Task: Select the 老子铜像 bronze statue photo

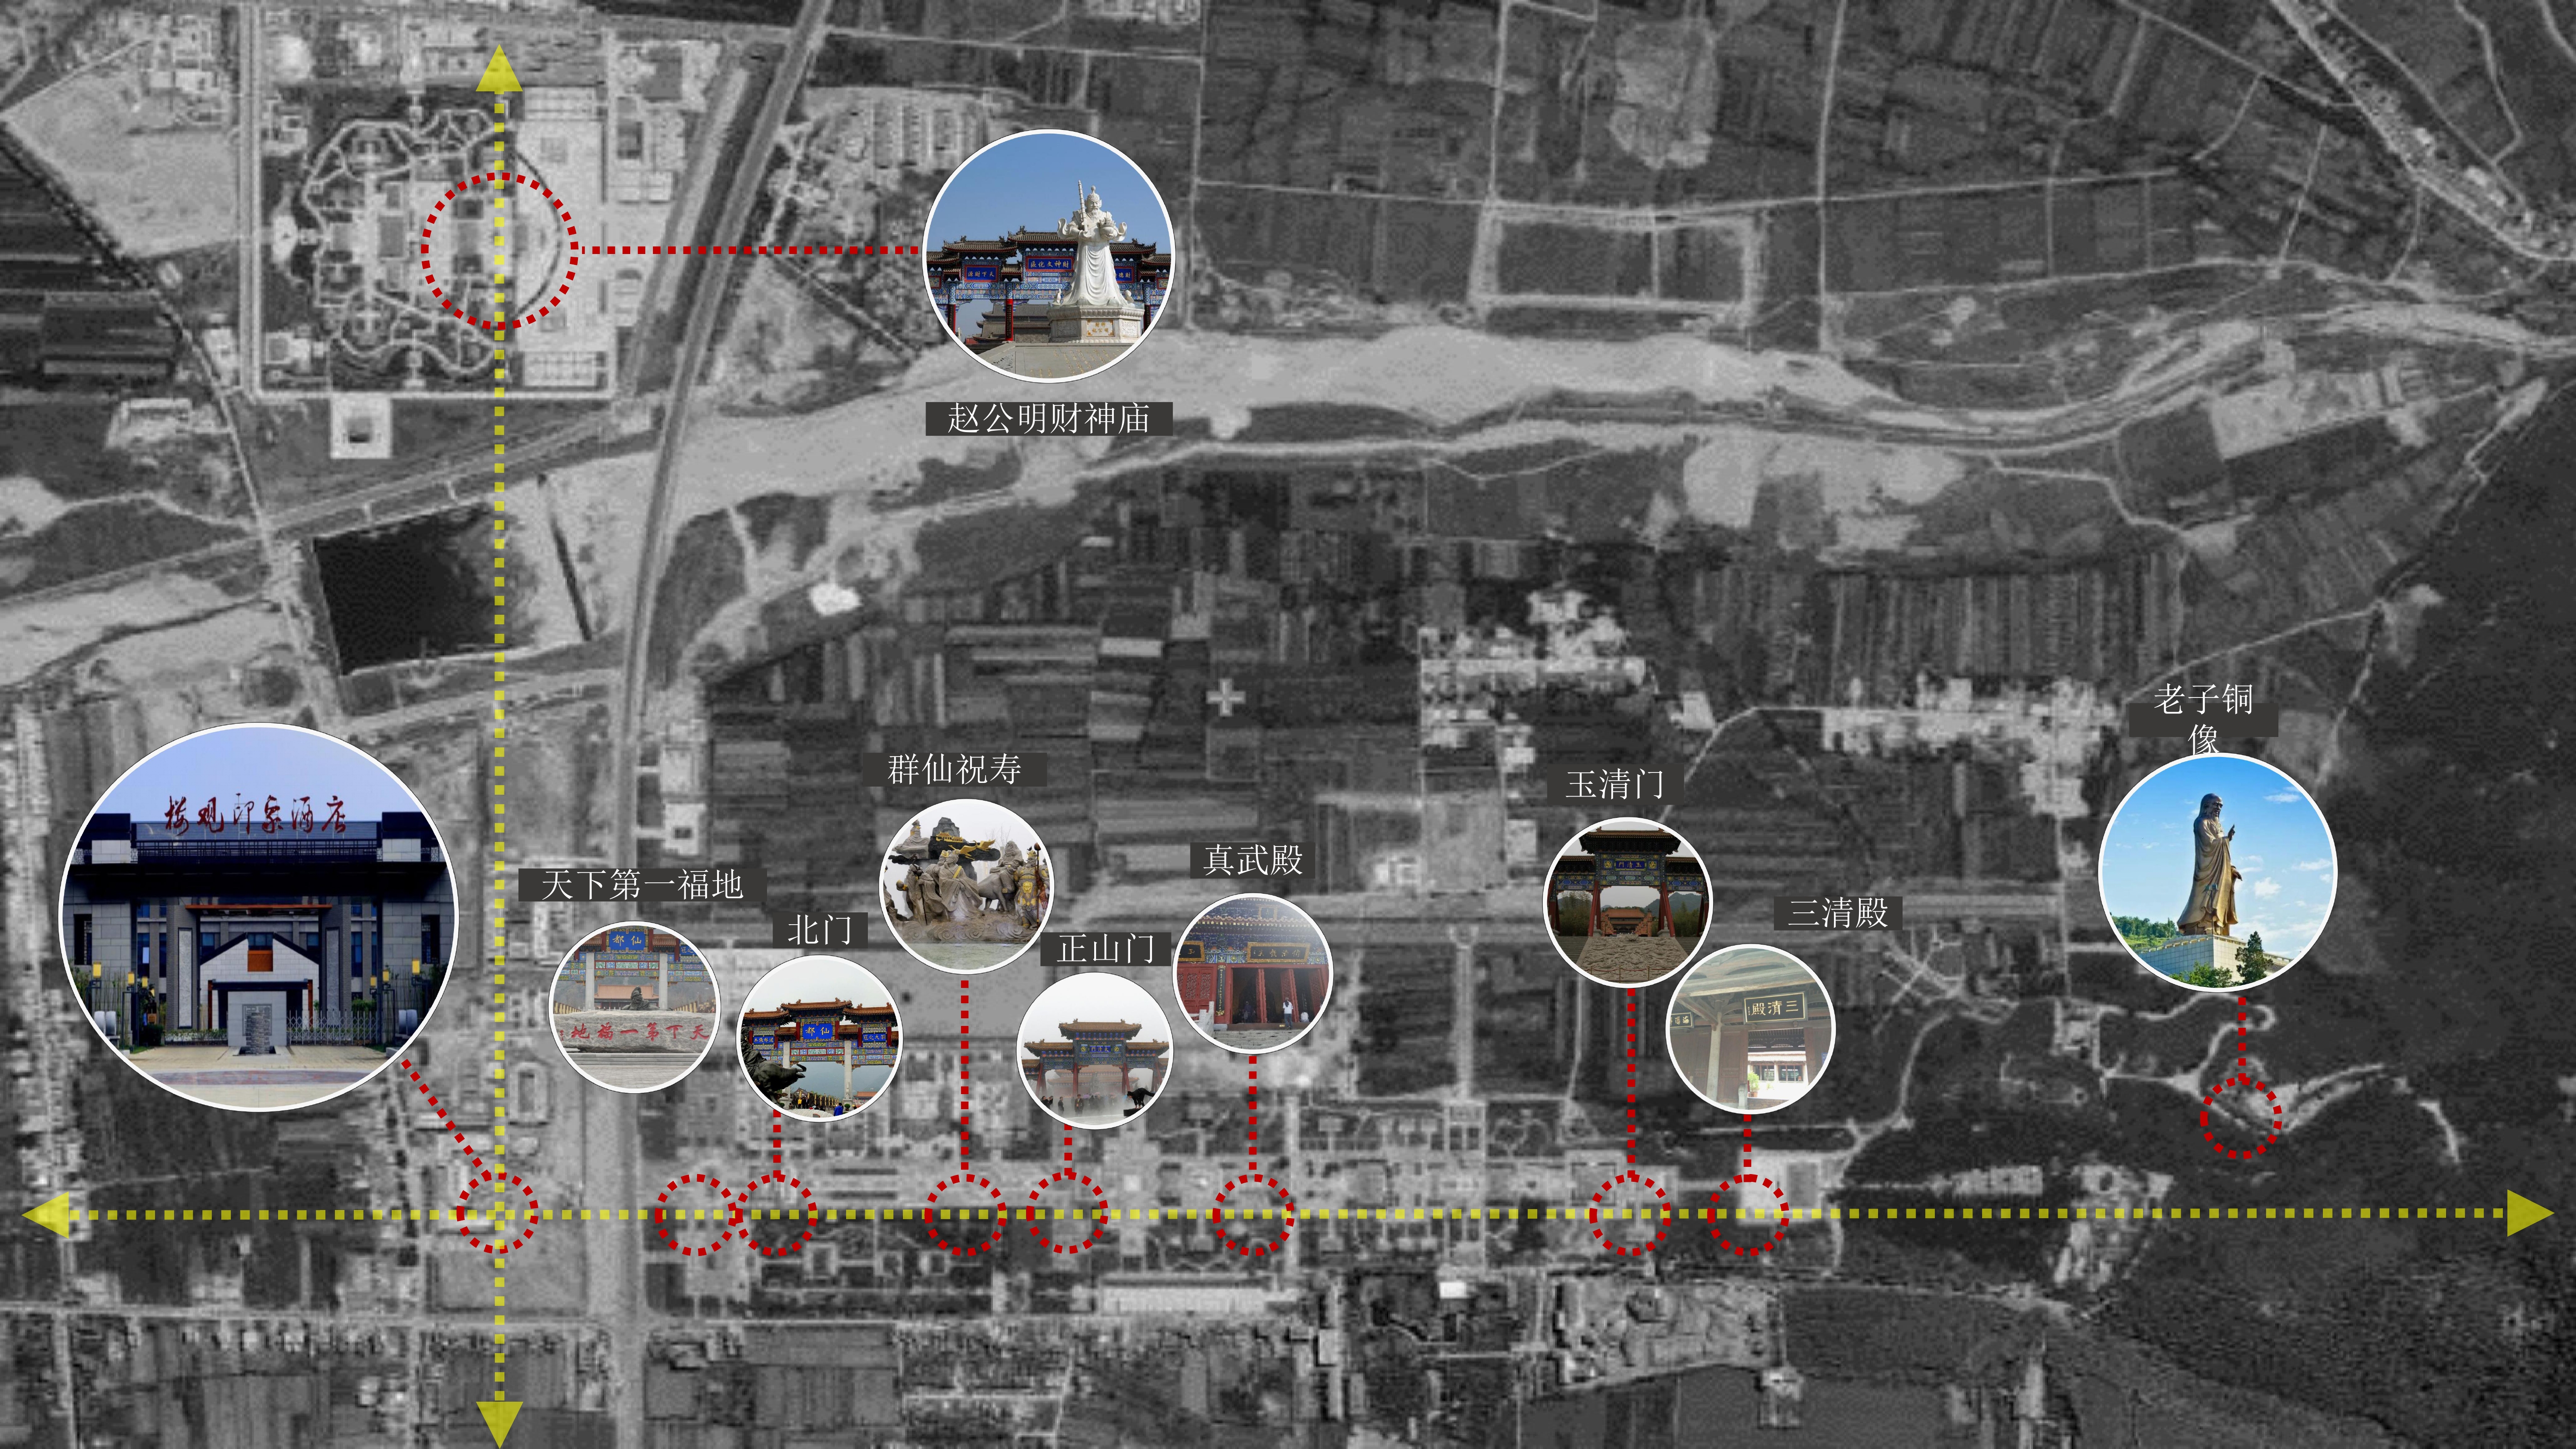Action: click(x=2217, y=873)
